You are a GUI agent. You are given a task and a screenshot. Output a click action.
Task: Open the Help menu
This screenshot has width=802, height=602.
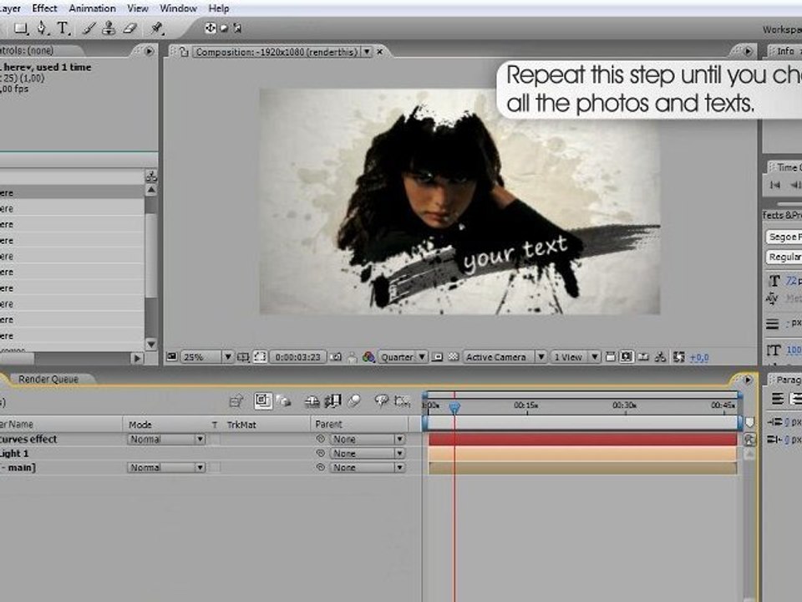(x=218, y=8)
